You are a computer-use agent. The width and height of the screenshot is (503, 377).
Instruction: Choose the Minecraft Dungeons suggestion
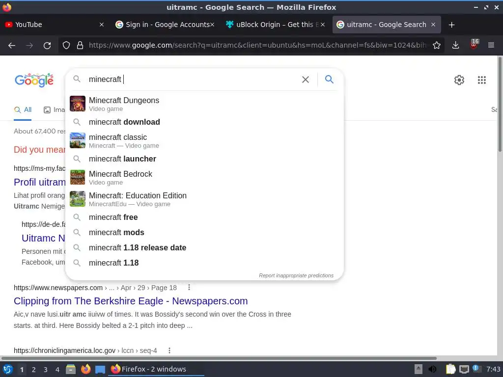coord(204,104)
